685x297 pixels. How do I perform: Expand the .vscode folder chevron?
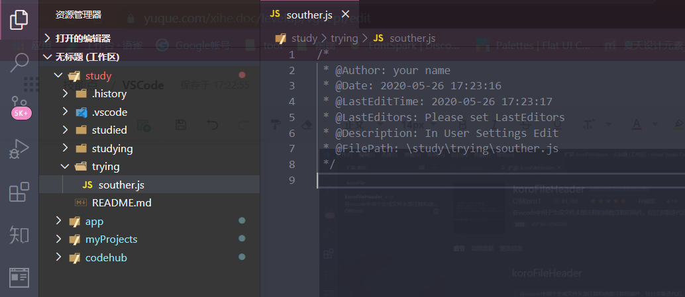(x=65, y=112)
